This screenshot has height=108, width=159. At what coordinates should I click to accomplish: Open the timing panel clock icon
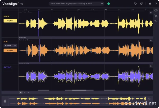pyautogui.click(x=156, y=10)
